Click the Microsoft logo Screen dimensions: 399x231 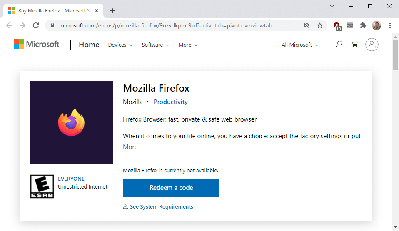pos(37,45)
